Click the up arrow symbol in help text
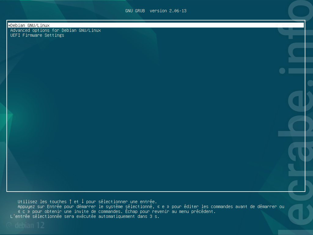Viewport: 313px width, 235px height. pyautogui.click(x=70, y=201)
